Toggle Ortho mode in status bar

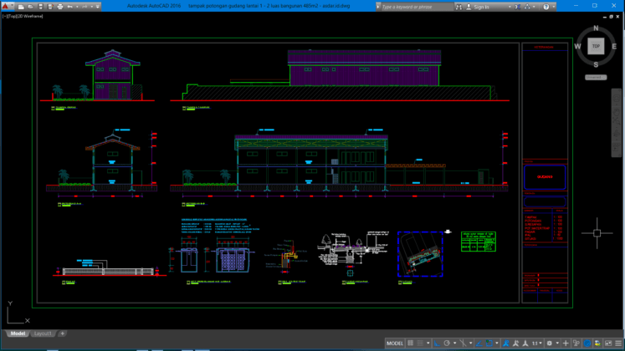[436, 343]
